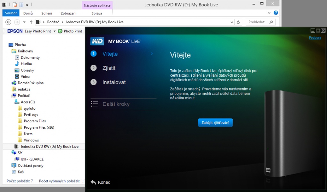The image size is (327, 192).
Task: Click the New folder quick access icon
Action: pos(21,4)
